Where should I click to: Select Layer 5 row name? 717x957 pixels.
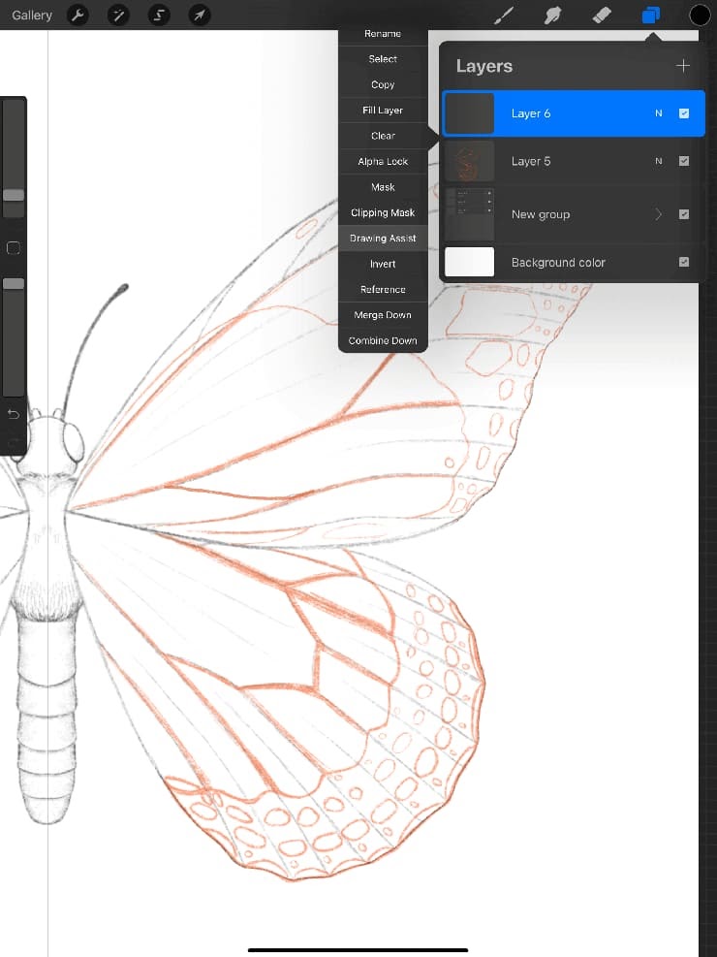530,161
